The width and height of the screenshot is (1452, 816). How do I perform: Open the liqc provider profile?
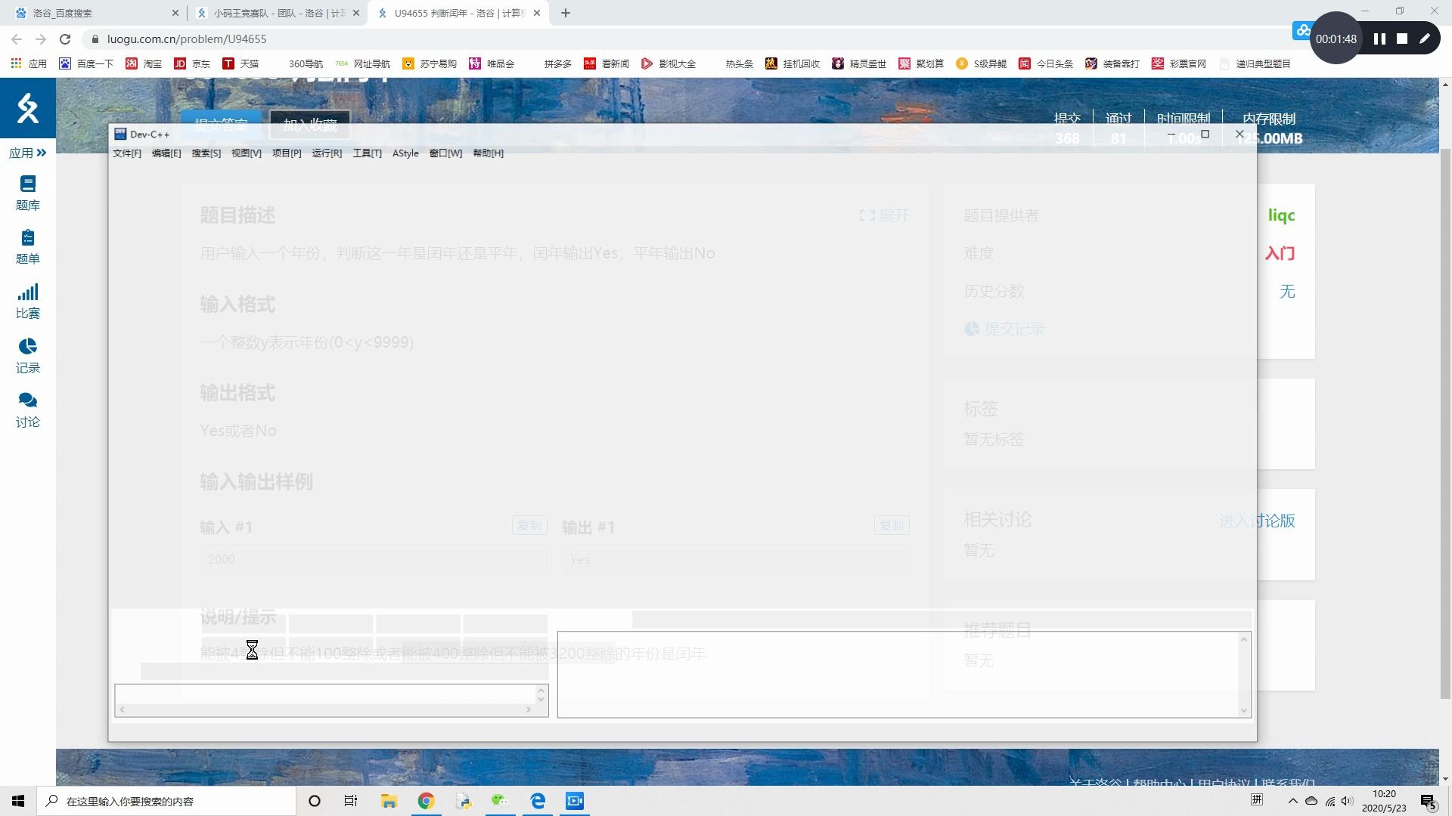pos(1281,215)
